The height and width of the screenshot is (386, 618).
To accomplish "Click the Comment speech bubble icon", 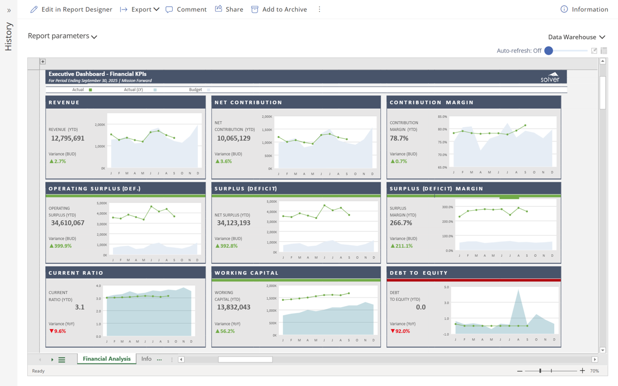I will coord(170,9).
